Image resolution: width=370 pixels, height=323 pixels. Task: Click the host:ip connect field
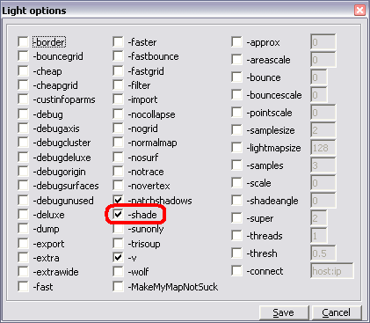click(332, 271)
